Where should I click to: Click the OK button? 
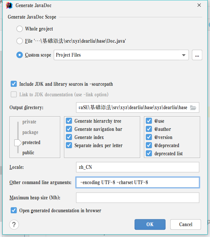pyautogui.click(x=150, y=224)
